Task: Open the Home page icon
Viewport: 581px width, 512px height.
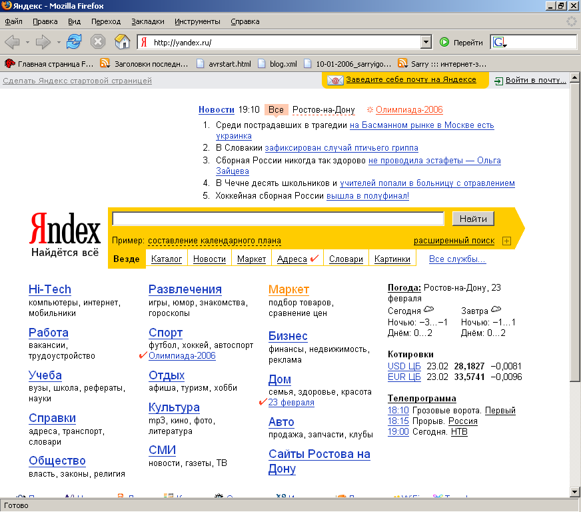Action: (x=123, y=41)
